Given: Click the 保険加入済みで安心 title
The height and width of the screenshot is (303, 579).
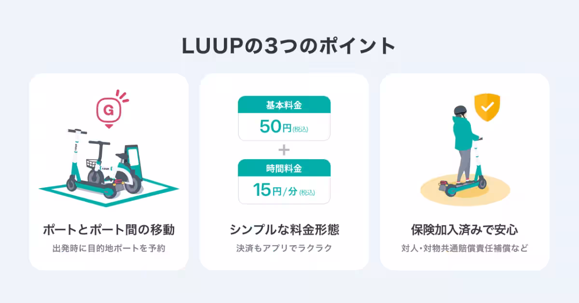Looking at the screenshot, I should pos(465,230).
